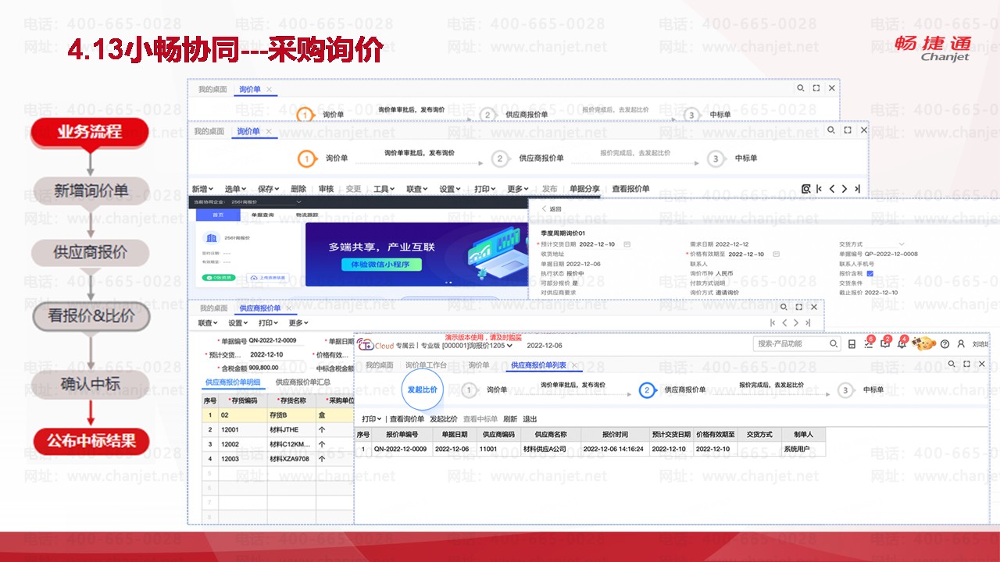Click the document search icon beside 查看报价单 toolbar
This screenshot has width=1000, height=562.
[805, 189]
